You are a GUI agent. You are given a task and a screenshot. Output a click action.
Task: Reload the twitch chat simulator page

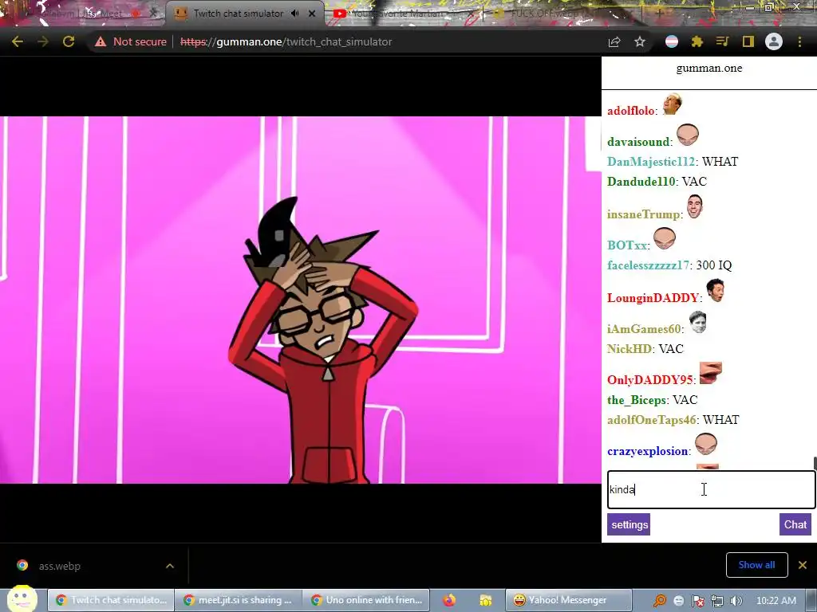[69, 41]
